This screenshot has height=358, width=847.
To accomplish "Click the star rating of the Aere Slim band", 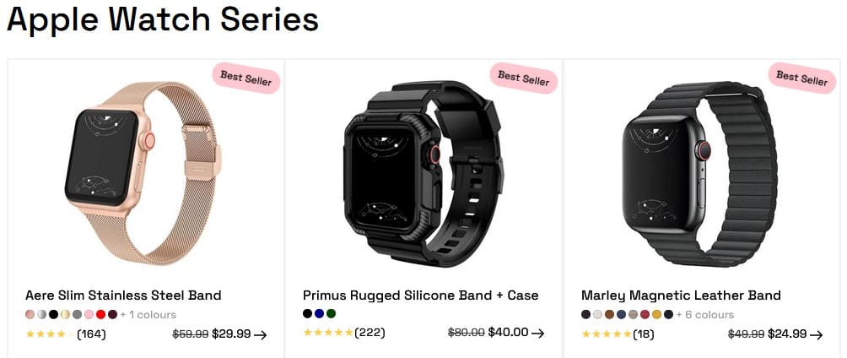I will point(46,334).
